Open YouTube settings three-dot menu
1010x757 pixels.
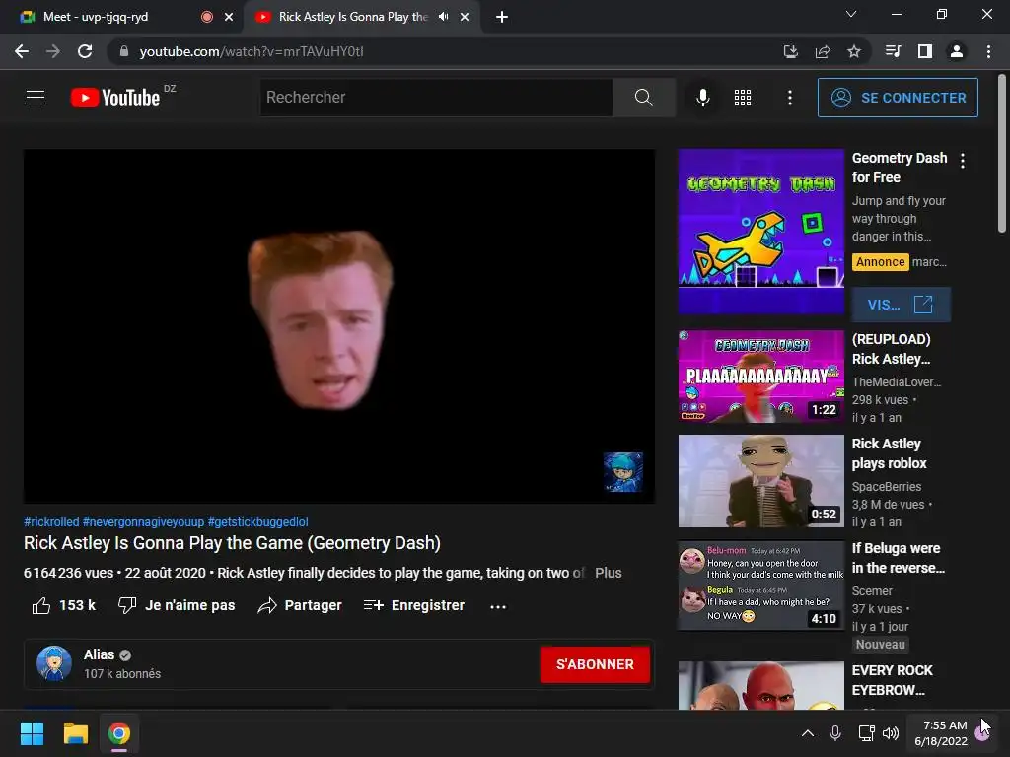tap(790, 98)
